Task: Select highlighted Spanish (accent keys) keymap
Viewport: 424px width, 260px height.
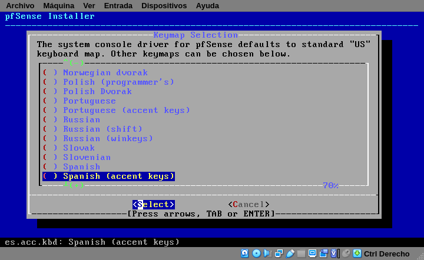Action: click(x=109, y=176)
